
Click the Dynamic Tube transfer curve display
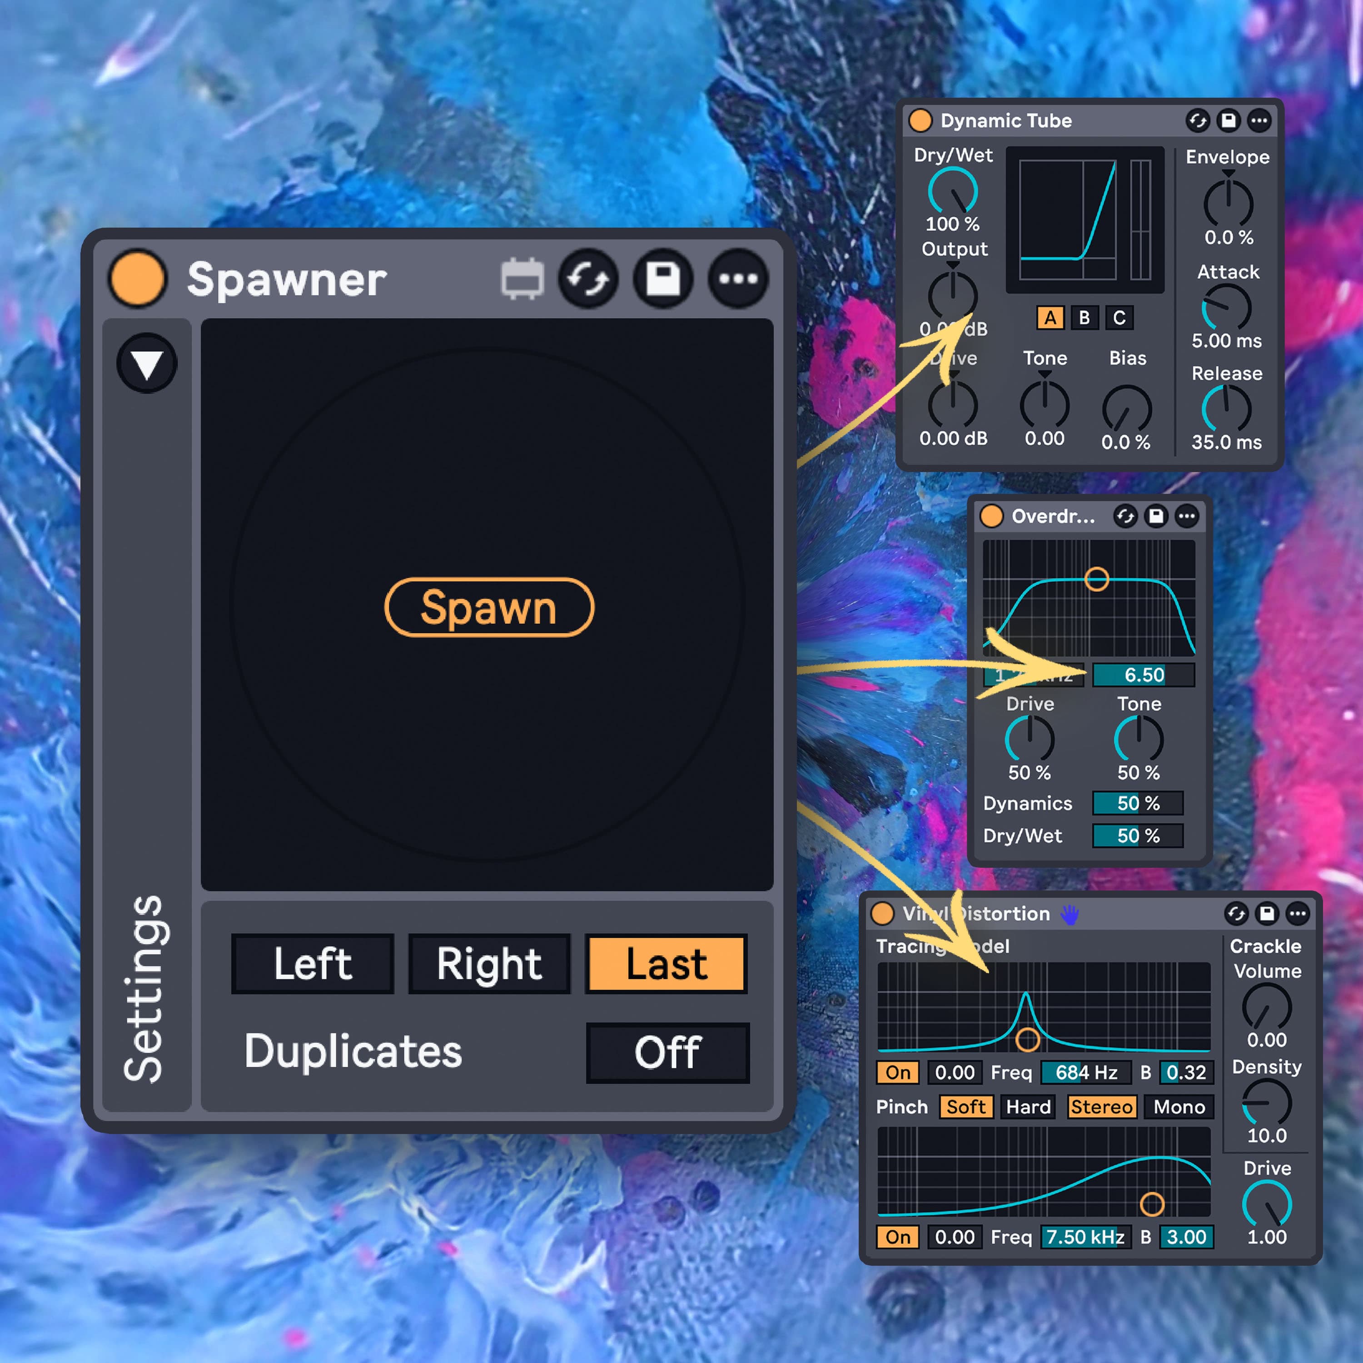pyautogui.click(x=1085, y=220)
